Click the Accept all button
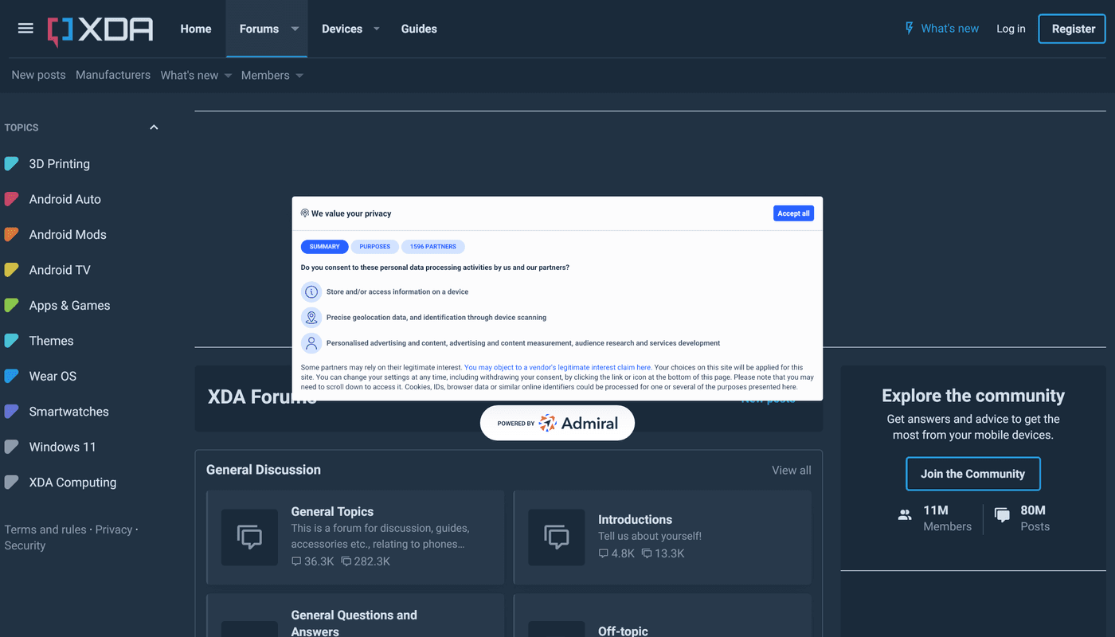 click(793, 213)
